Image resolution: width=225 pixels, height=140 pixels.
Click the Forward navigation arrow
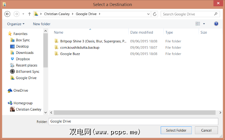[17, 14]
